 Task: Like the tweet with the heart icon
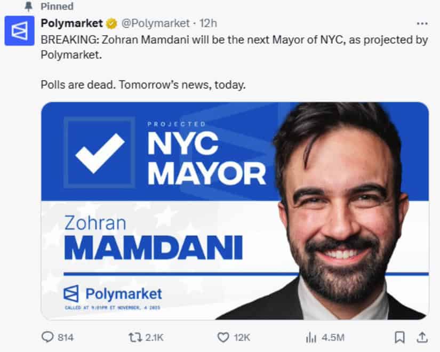pyautogui.click(x=223, y=337)
